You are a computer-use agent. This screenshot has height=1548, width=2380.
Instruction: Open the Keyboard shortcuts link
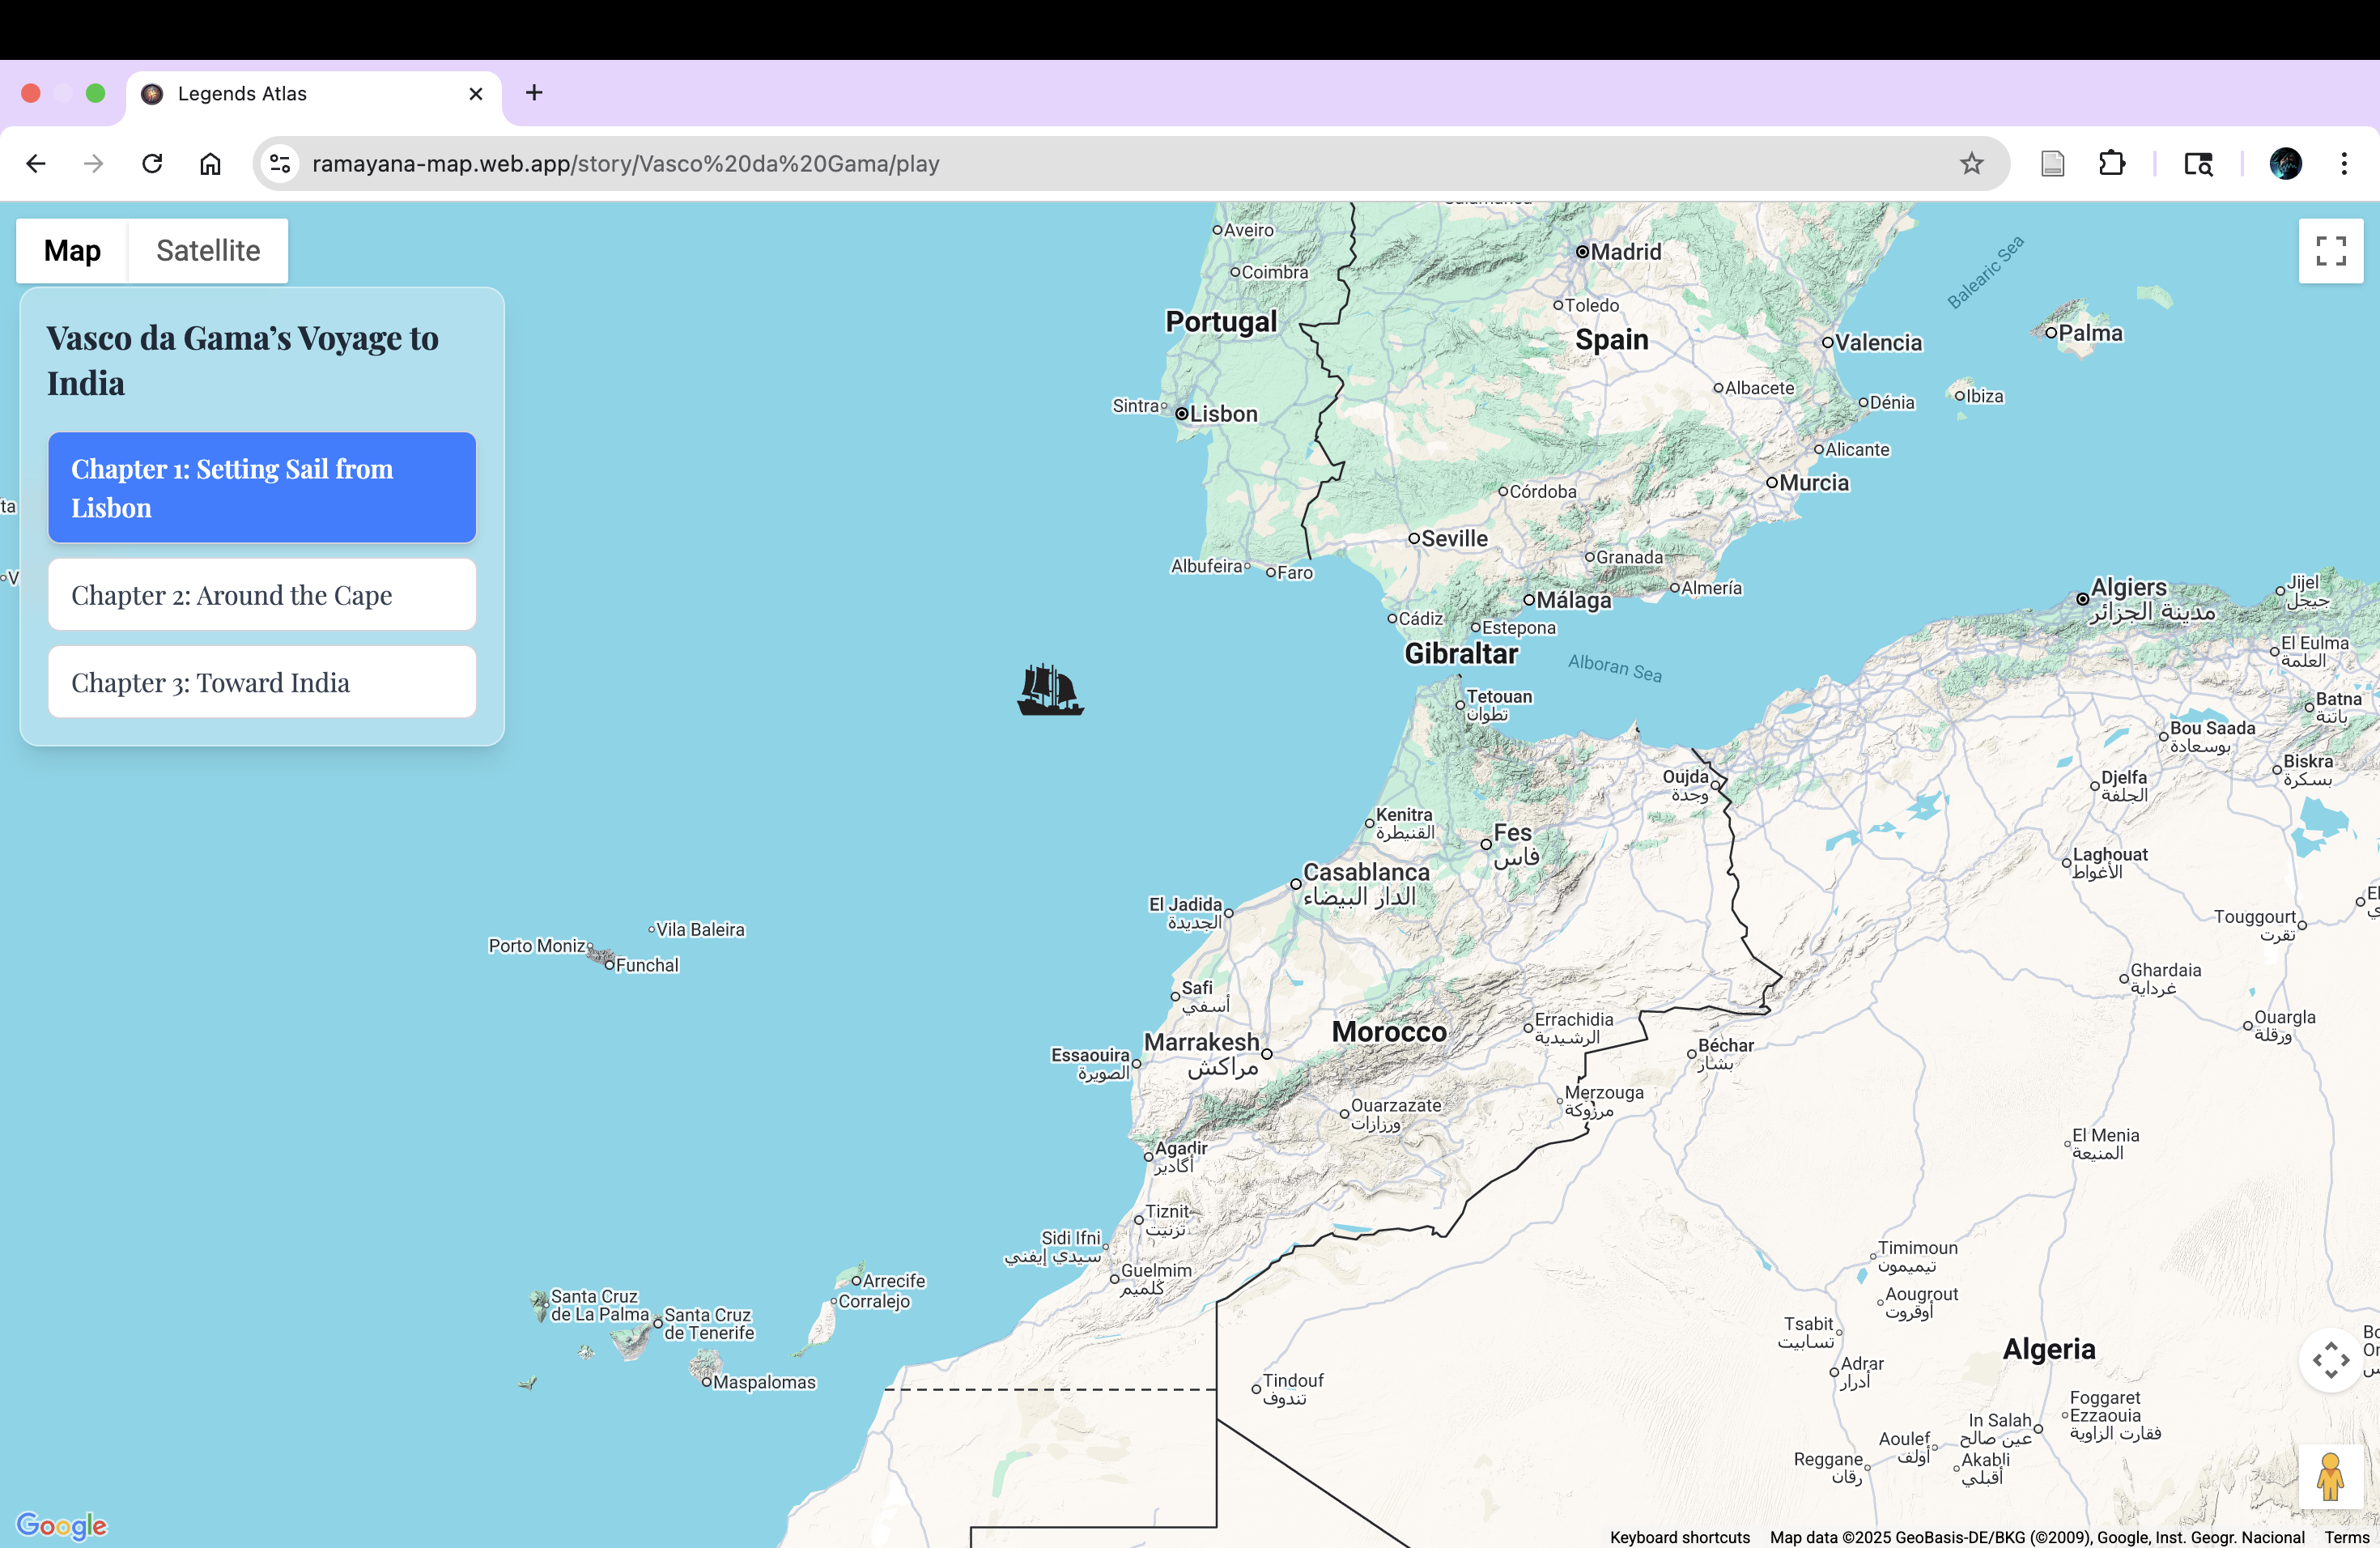(1679, 1537)
